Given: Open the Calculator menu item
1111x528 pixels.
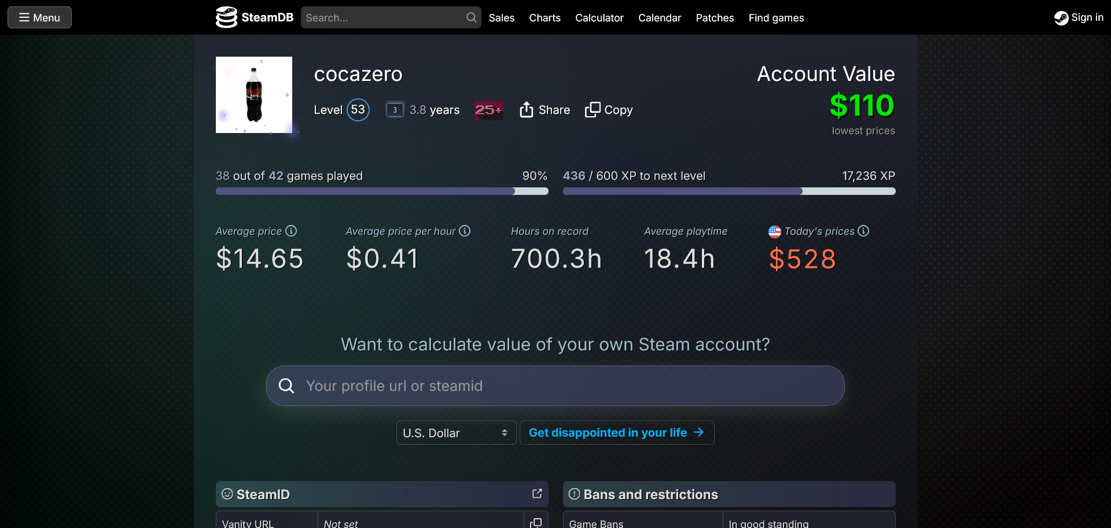Looking at the screenshot, I should point(599,18).
